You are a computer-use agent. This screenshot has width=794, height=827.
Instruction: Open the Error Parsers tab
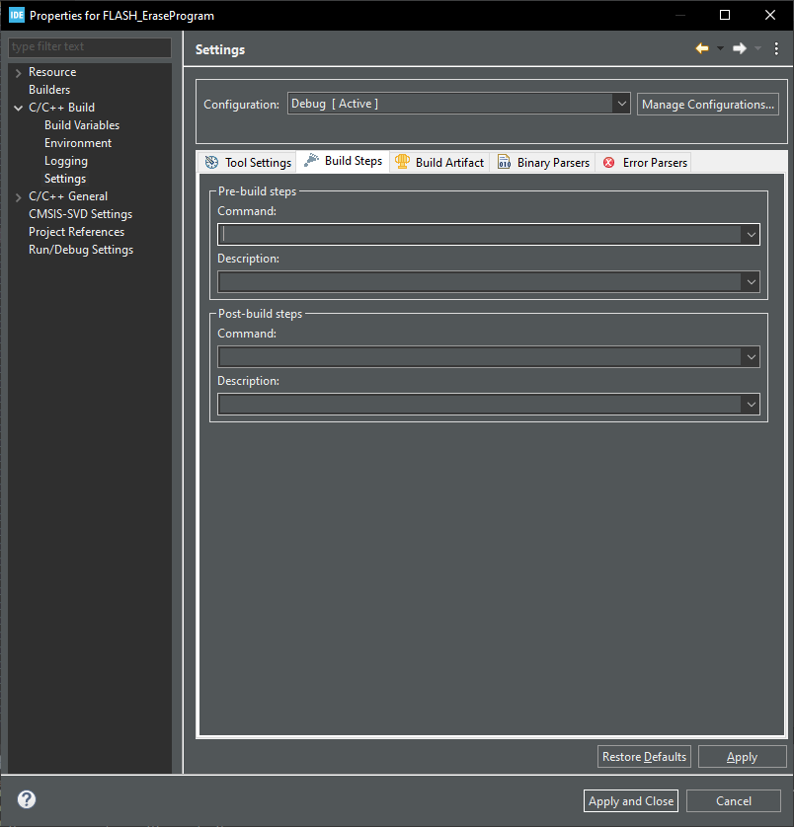tap(644, 162)
